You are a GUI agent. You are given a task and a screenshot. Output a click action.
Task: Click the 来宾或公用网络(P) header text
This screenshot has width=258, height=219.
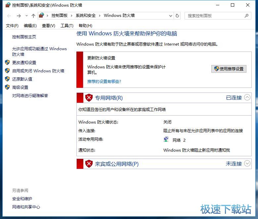point(117,164)
